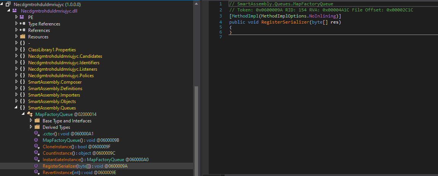Click the braces icon of SmartAssembly.Composer
The width and height of the screenshot is (438, 176).
click(x=22, y=82)
